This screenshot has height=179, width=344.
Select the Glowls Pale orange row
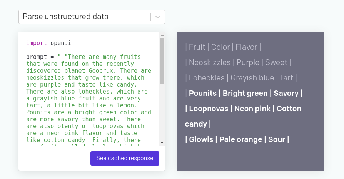237,139
